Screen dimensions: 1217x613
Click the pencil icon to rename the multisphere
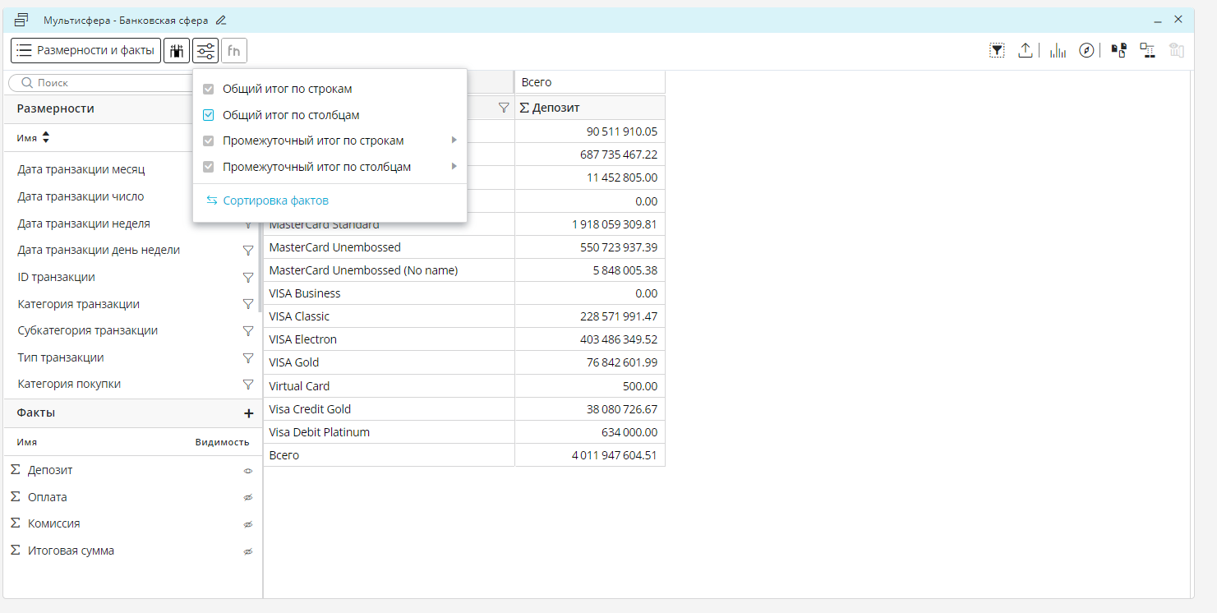click(221, 21)
